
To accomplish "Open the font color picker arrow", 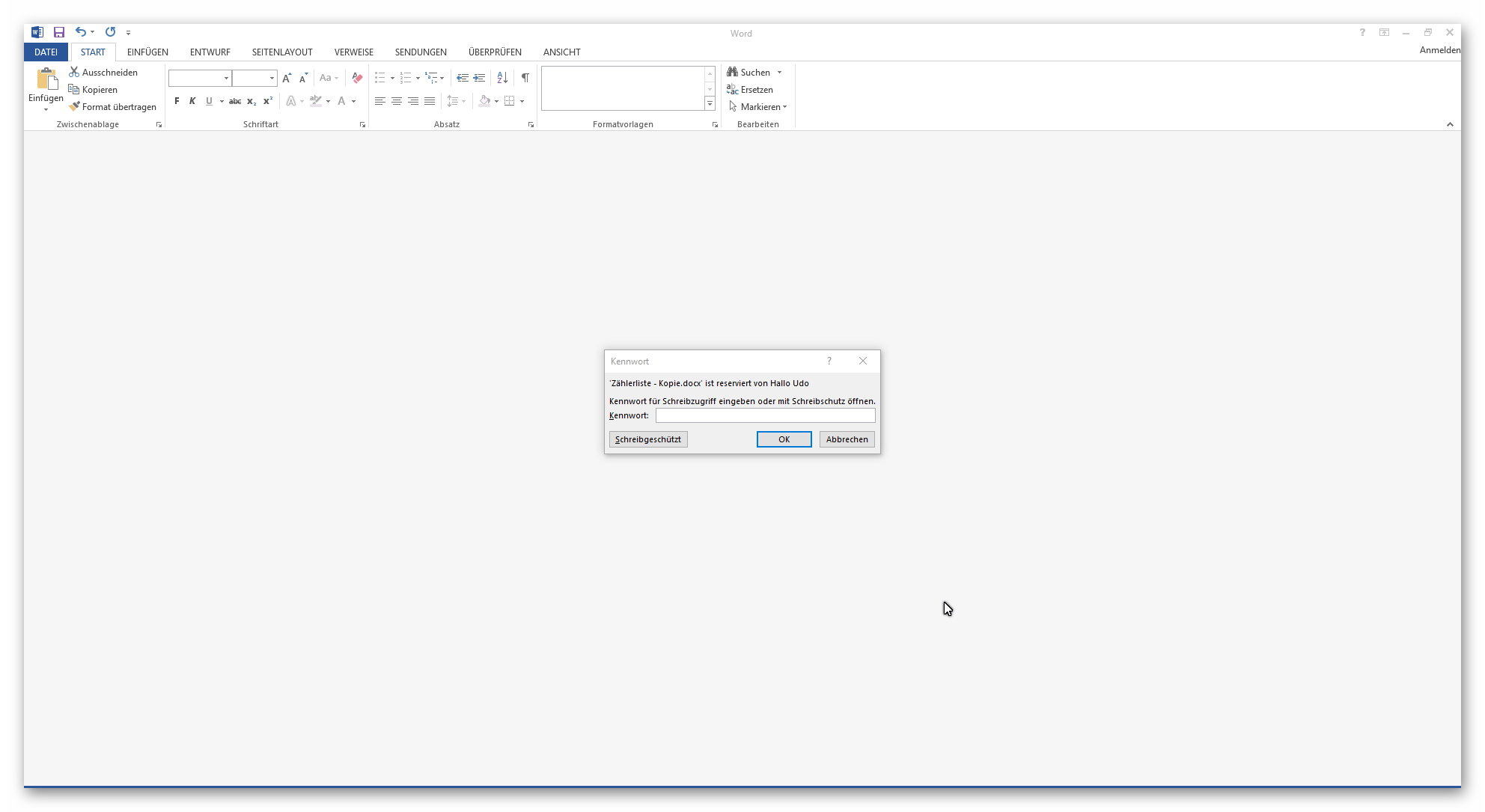I will pos(353,101).
